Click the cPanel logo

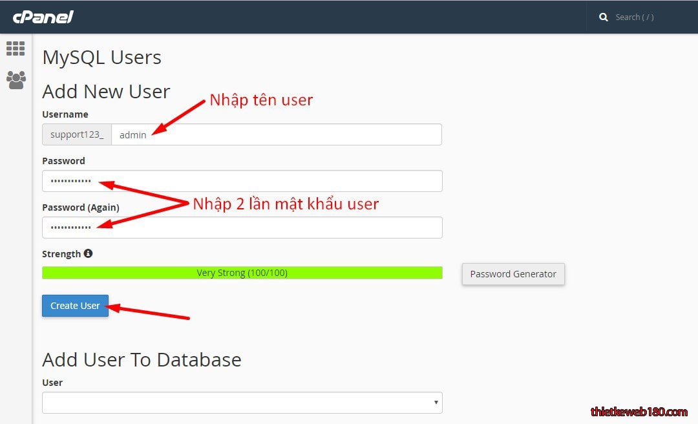point(41,17)
